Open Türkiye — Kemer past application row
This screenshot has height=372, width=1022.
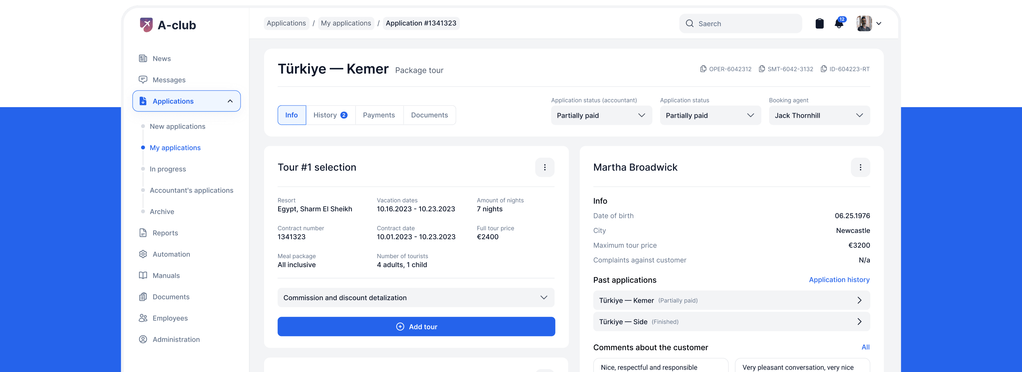pos(731,300)
